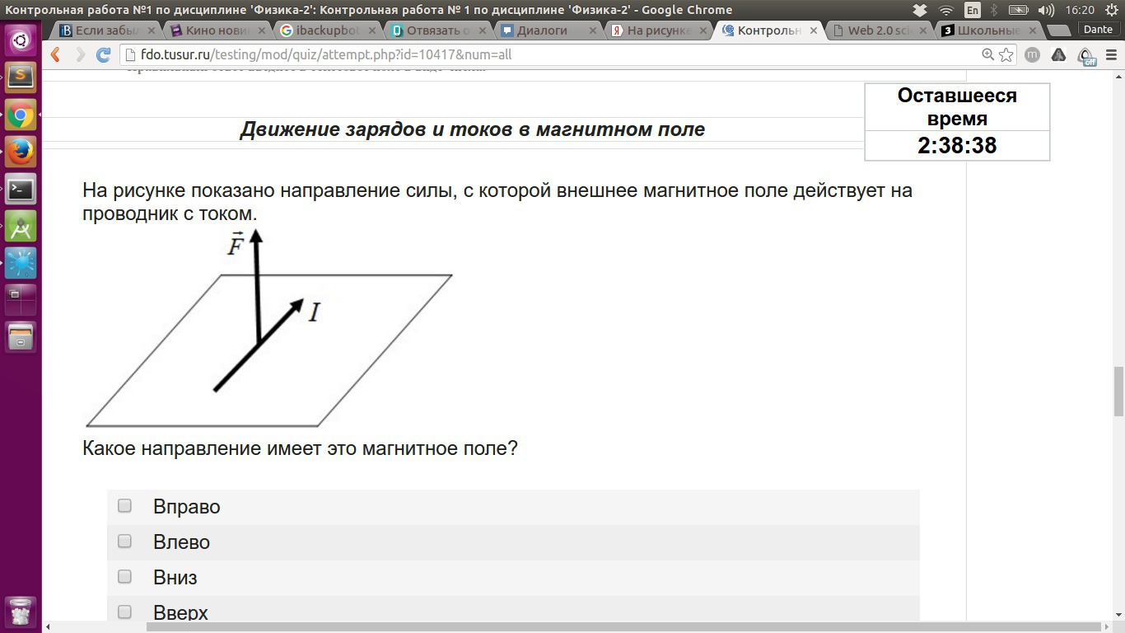Open the round 'm' extension icon
Screen dimensions: 1125x633
(1032, 55)
